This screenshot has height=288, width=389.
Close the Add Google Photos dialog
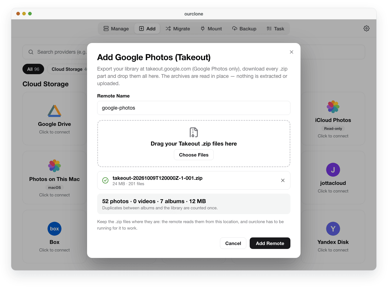pos(292,52)
